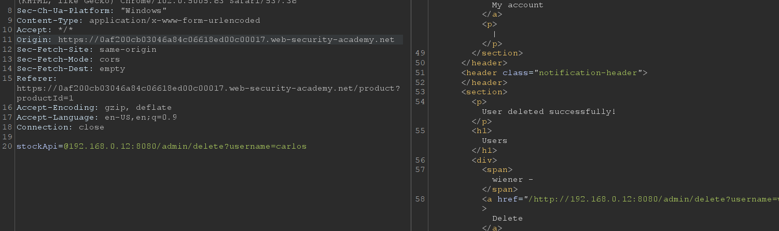Click the Accept-Language: en-US,en;q=0.9 line
The image size is (779, 231).
[96, 118]
